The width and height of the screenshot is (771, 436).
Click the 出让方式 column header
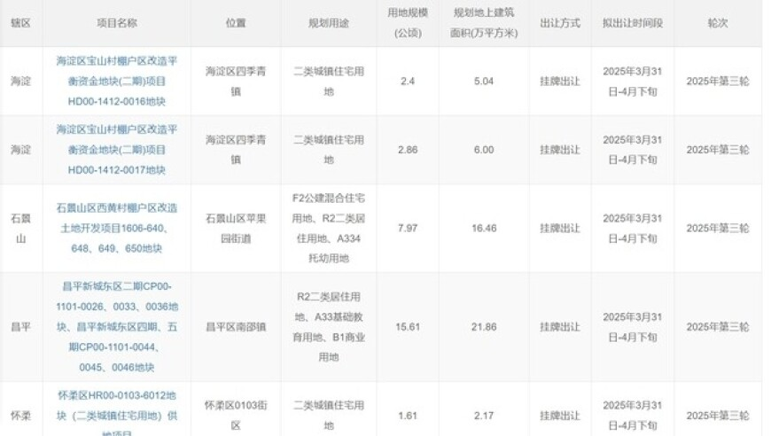560,23
